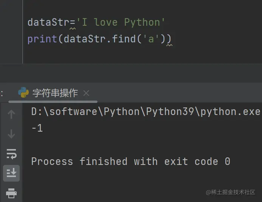This screenshot has height=202, width=262.
Task: Click the 'a' string argument
Action: (151, 39)
